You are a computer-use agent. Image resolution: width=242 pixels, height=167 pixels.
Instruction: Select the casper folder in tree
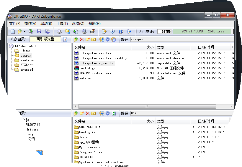(26, 56)
